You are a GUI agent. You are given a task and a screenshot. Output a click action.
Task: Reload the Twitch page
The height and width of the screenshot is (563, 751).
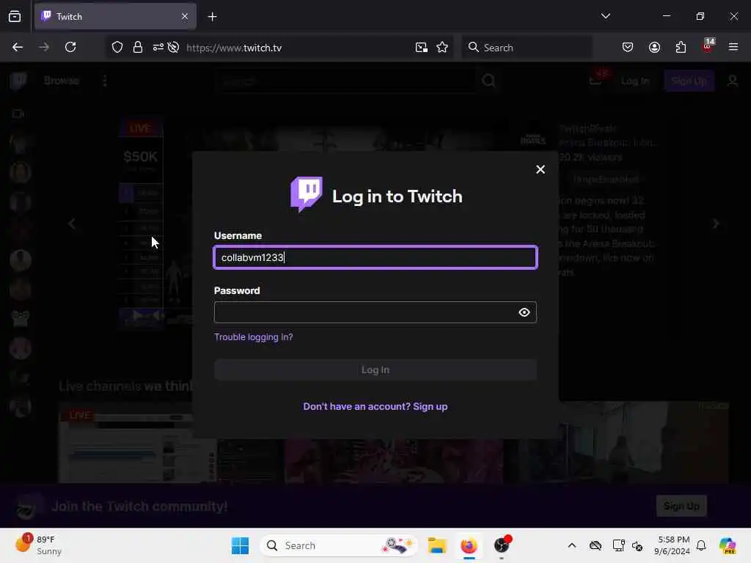(x=70, y=47)
